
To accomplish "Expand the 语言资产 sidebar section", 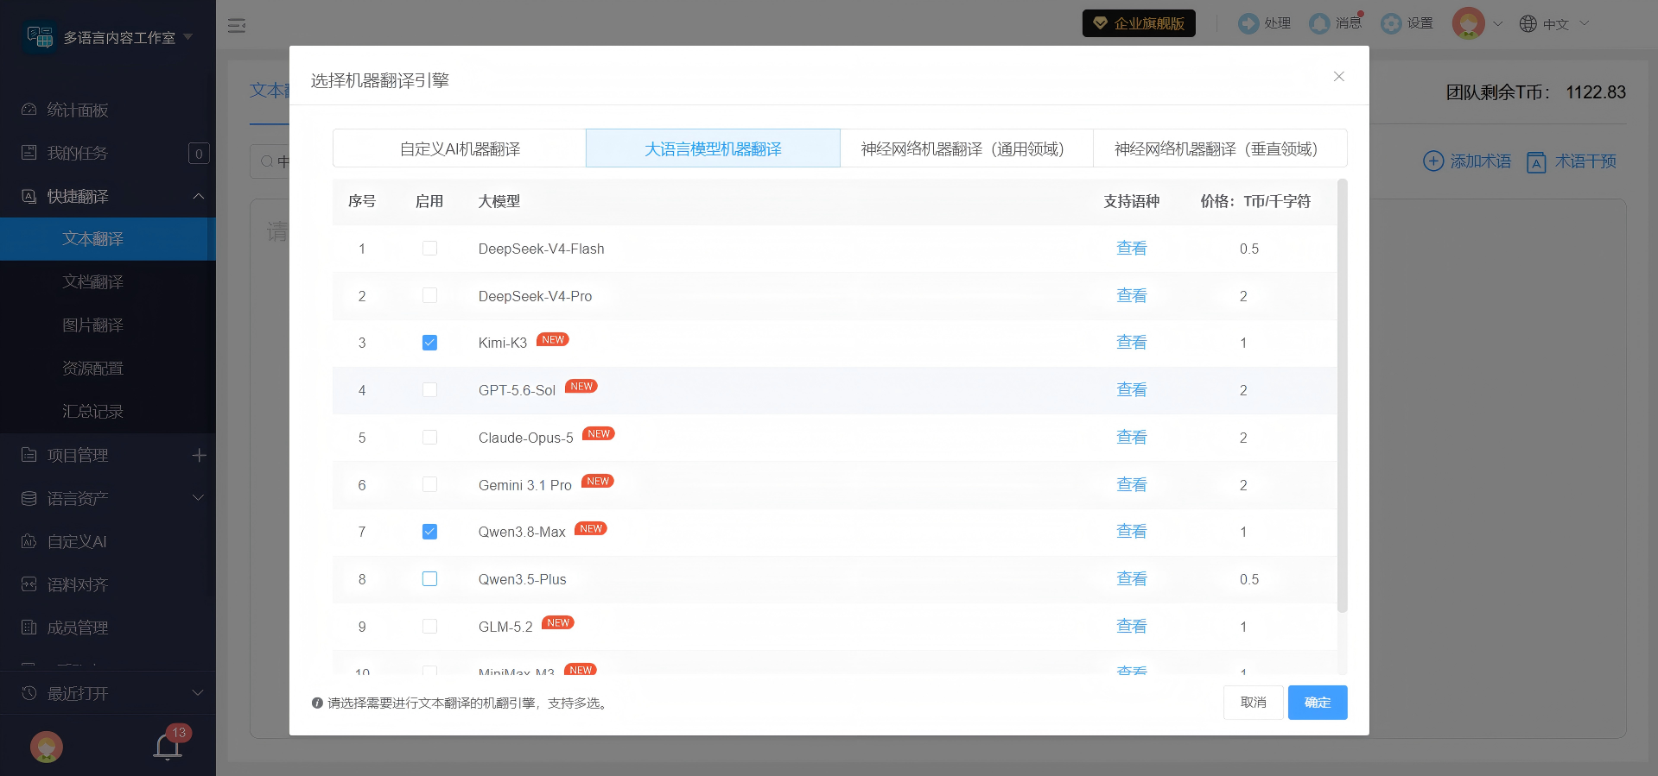I will click(198, 498).
